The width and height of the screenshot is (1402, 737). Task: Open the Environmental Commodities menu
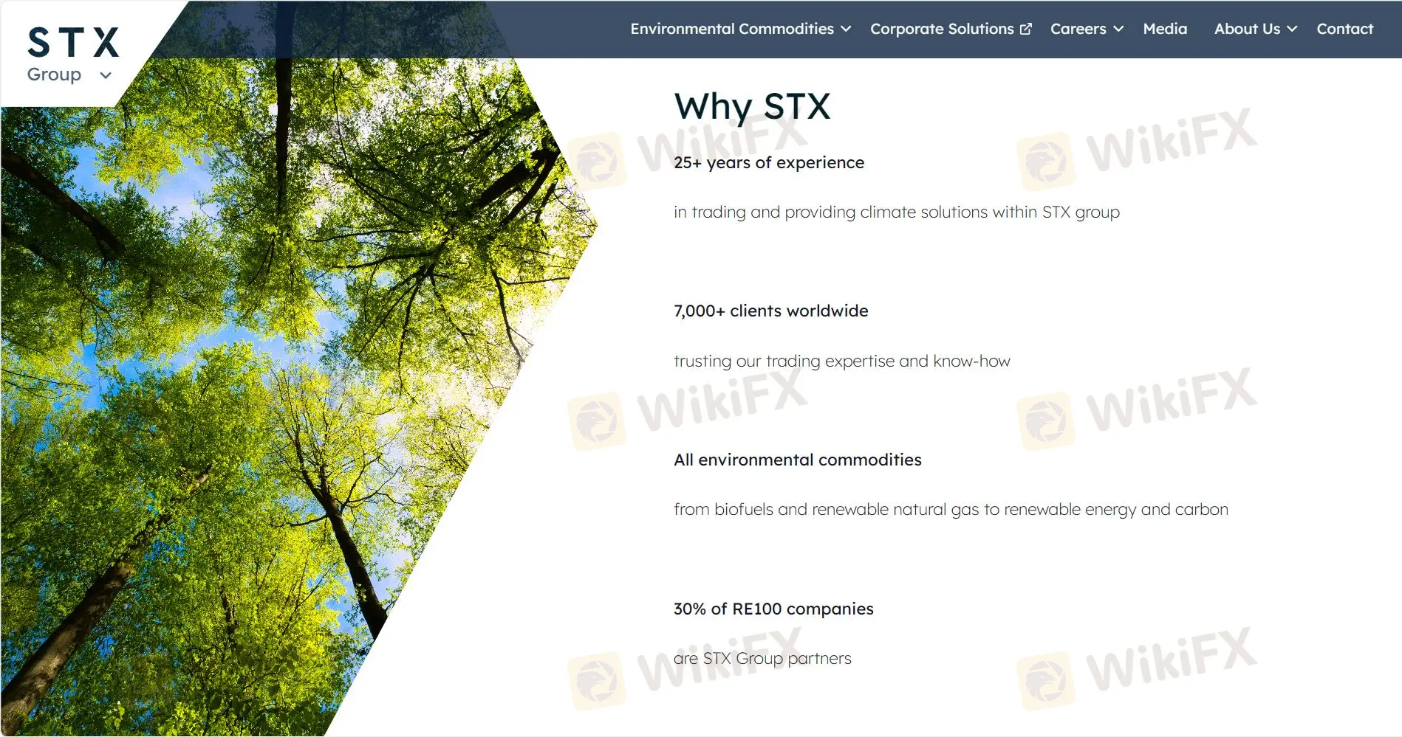click(x=731, y=29)
